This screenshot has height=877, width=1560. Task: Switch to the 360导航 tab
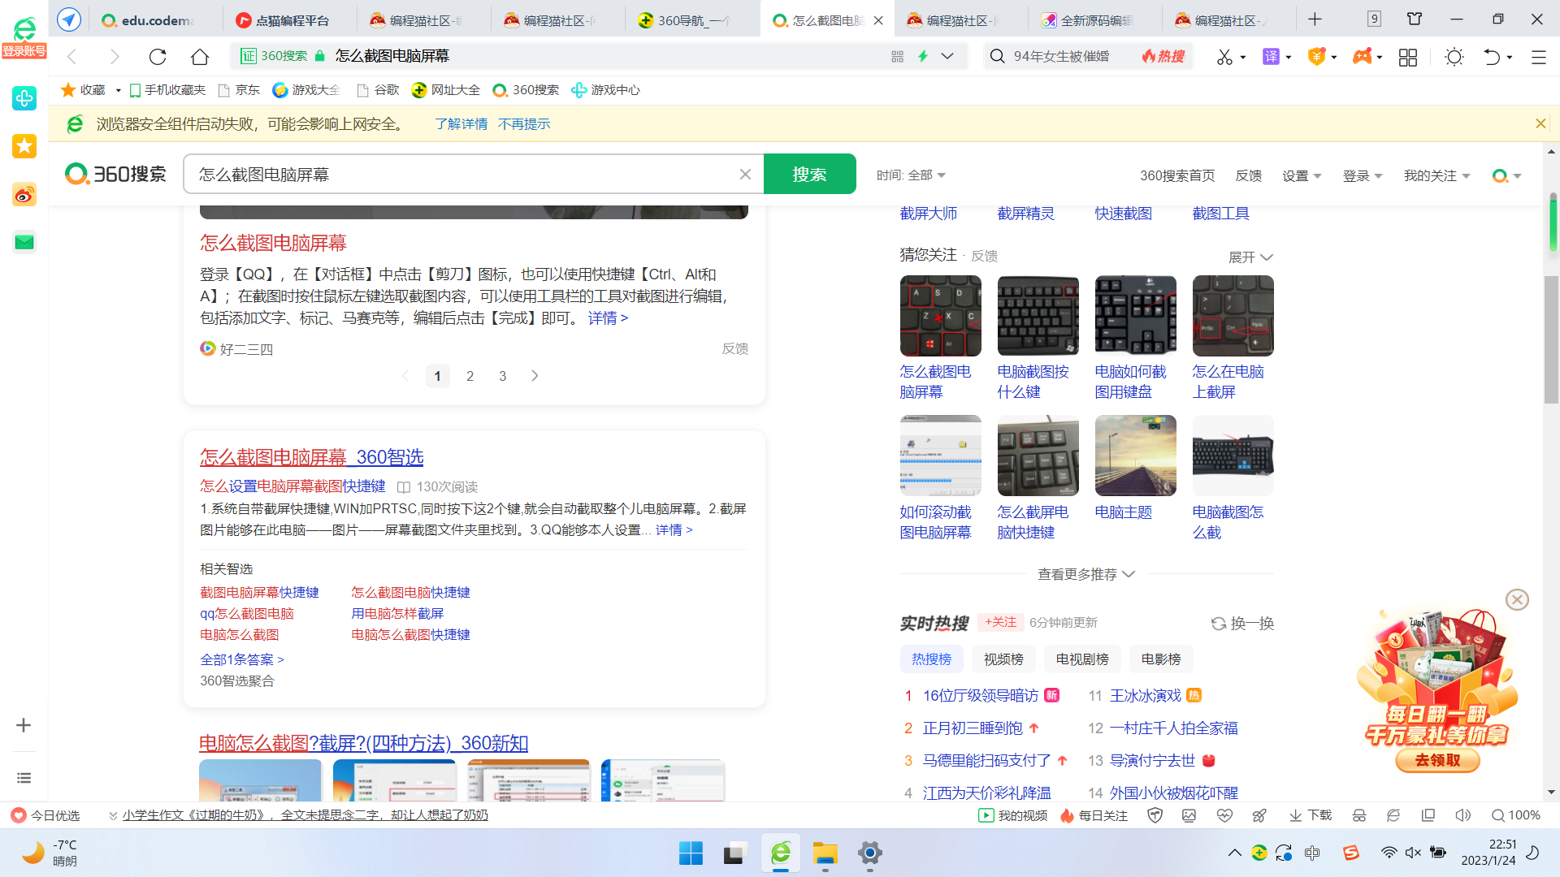pyautogui.click(x=692, y=19)
